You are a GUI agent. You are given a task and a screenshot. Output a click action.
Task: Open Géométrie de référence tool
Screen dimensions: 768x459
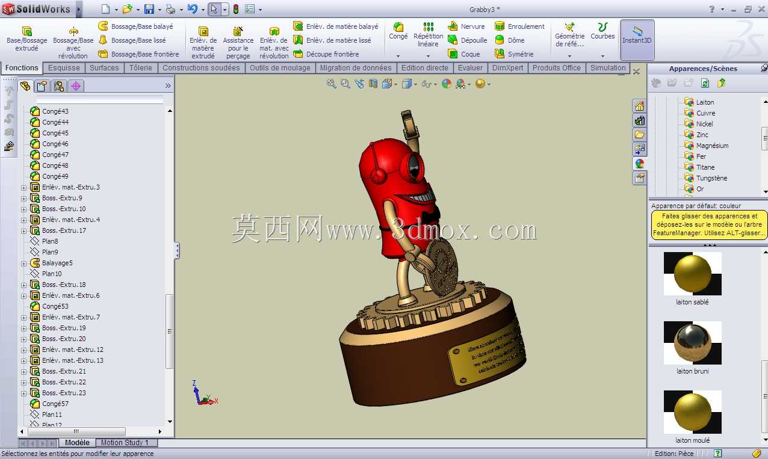(569, 35)
